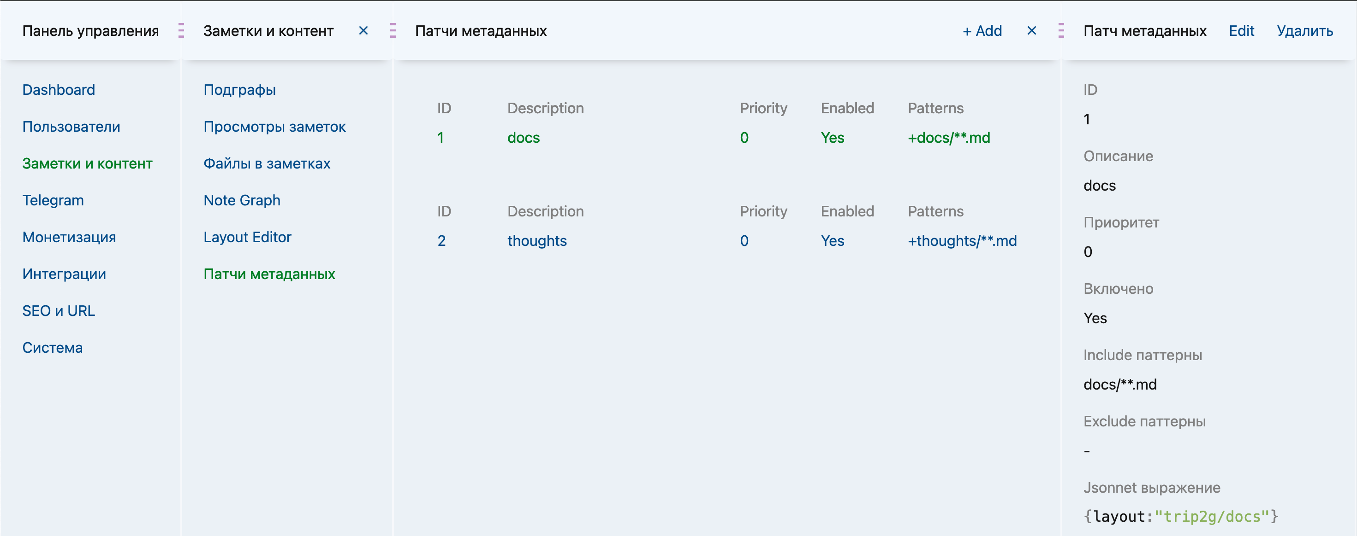Select Монетизация in sidebar
The height and width of the screenshot is (536, 1357).
click(69, 237)
